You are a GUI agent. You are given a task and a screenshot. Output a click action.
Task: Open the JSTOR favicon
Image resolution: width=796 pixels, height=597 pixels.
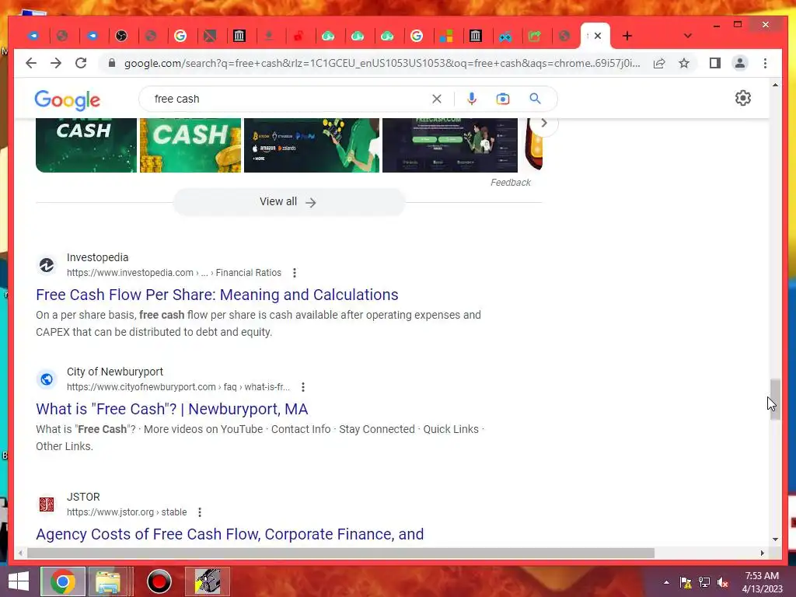[47, 504]
